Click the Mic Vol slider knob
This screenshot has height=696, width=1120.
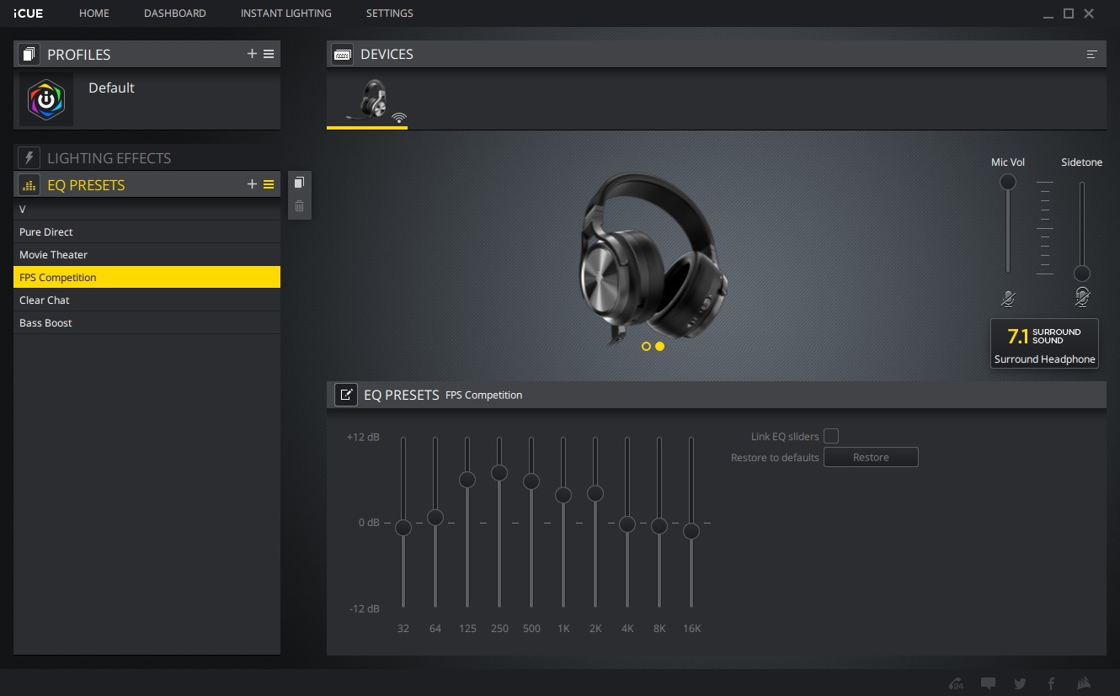[x=1008, y=182]
